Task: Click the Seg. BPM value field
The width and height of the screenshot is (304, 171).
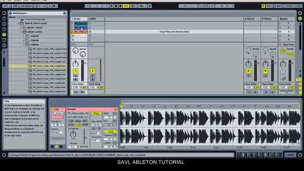Action: [x=96, y=124]
